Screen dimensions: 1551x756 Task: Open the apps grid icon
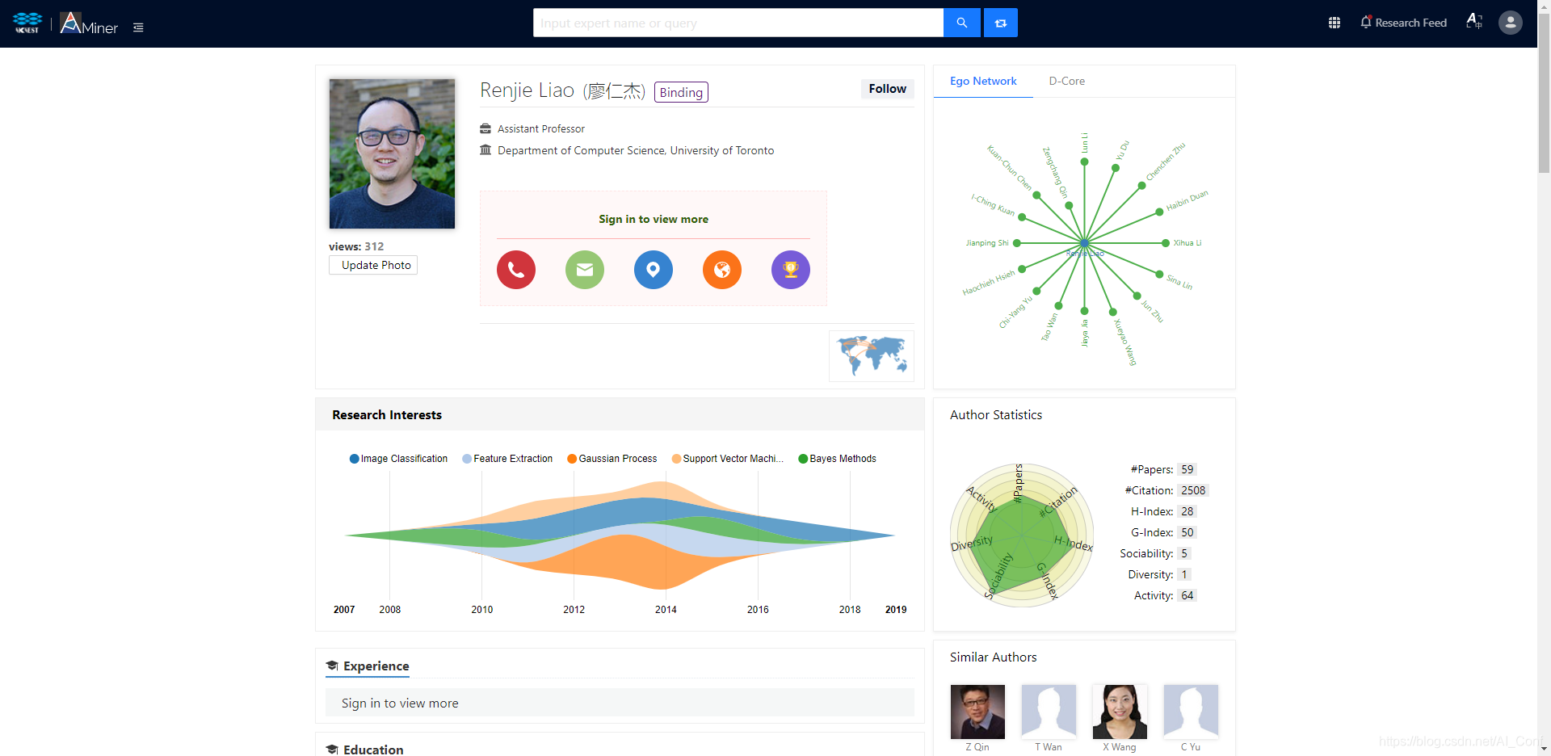coord(1335,23)
